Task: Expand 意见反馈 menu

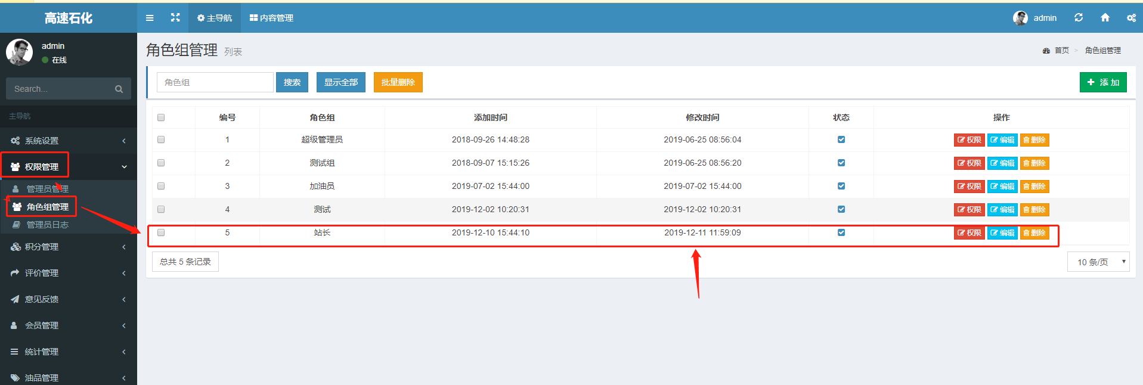Action: [x=69, y=299]
